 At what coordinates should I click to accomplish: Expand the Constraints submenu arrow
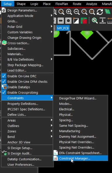(x=52, y=98)
